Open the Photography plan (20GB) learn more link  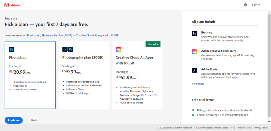(57, 36)
